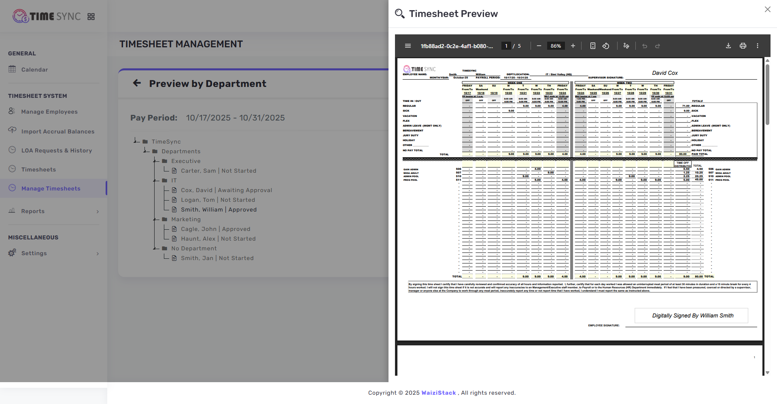777x404 pixels.
Task: Zoom in on the PDF preview
Action: (x=573, y=46)
